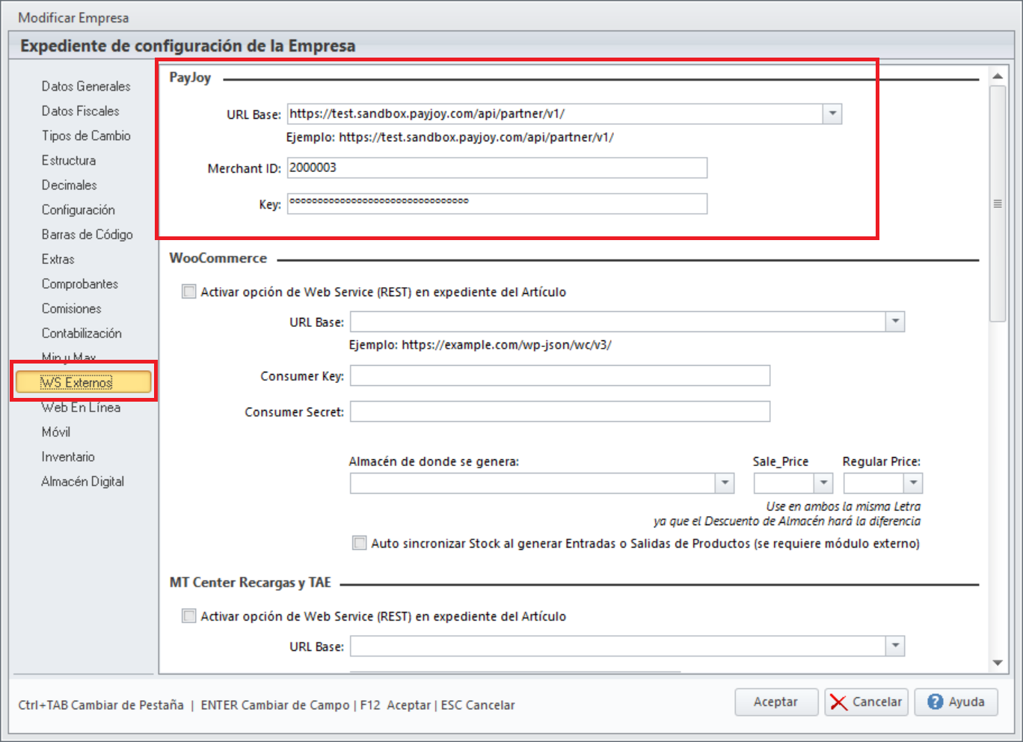Expand the Almacén de donde se genera dropdown
Image resolution: width=1023 pixels, height=742 pixels.
725,483
